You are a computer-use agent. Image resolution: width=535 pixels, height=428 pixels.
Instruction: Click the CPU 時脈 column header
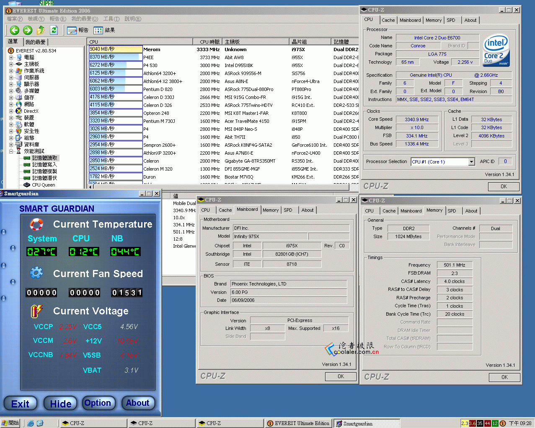[x=207, y=42]
